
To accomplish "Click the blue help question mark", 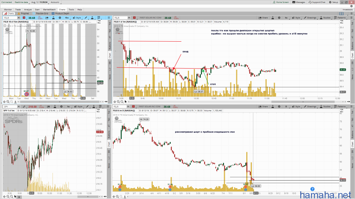I will (312, 189).
